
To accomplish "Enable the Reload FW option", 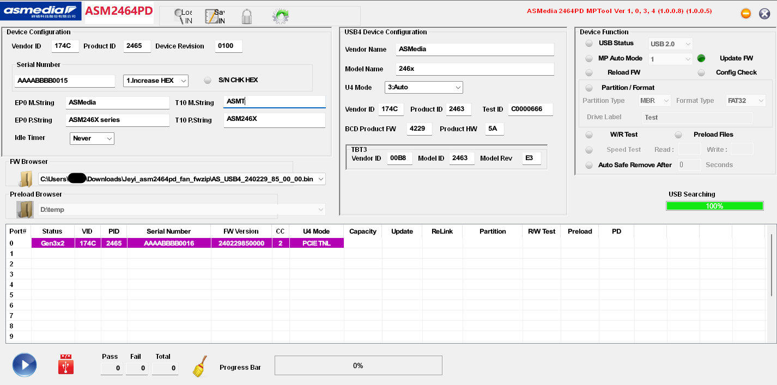I will (x=589, y=72).
